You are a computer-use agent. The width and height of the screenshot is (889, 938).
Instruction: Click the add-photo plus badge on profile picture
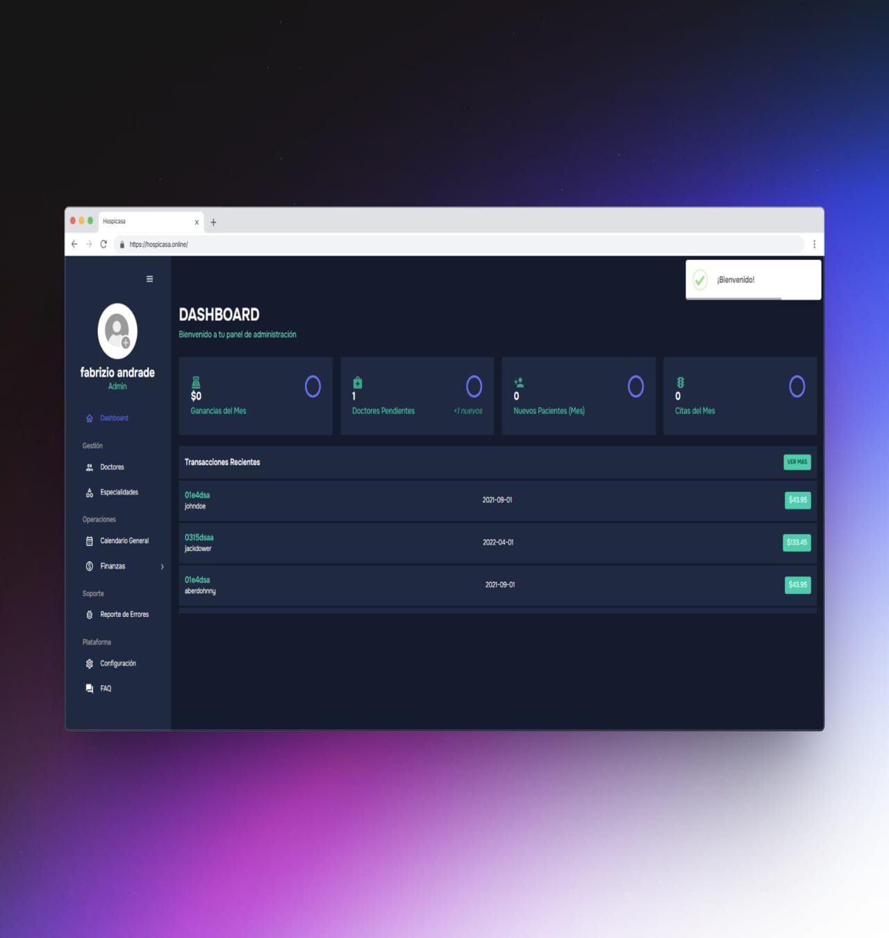point(126,344)
